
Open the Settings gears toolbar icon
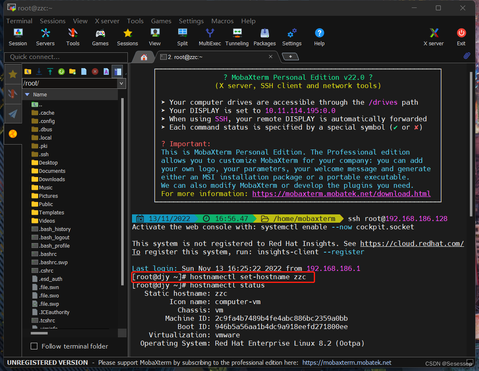292,37
